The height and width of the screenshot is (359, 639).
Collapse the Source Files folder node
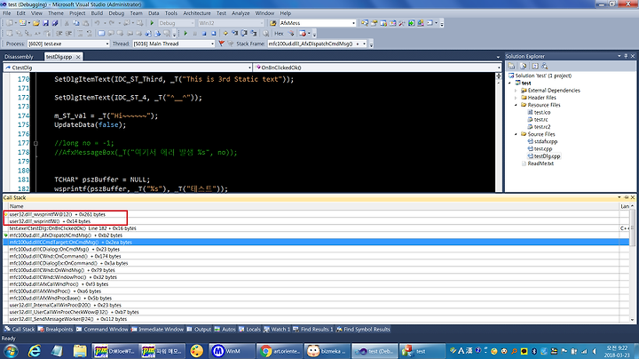pyautogui.click(x=516, y=134)
